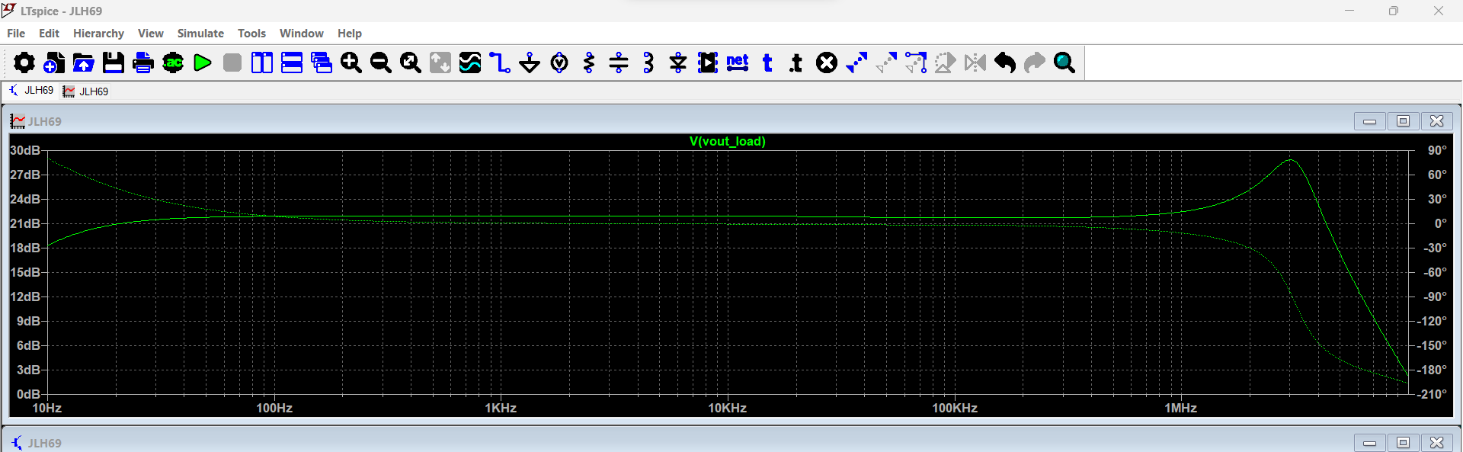Minimize the JLH69 plot pane
Viewport: 1463px width, 452px height.
[x=1369, y=121]
